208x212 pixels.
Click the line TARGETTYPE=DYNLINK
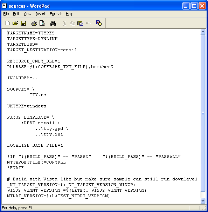[32, 39]
